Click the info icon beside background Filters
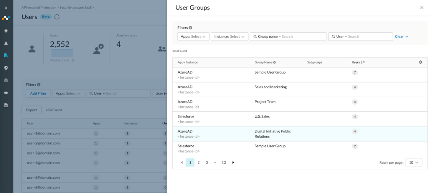 pyautogui.click(x=39, y=85)
